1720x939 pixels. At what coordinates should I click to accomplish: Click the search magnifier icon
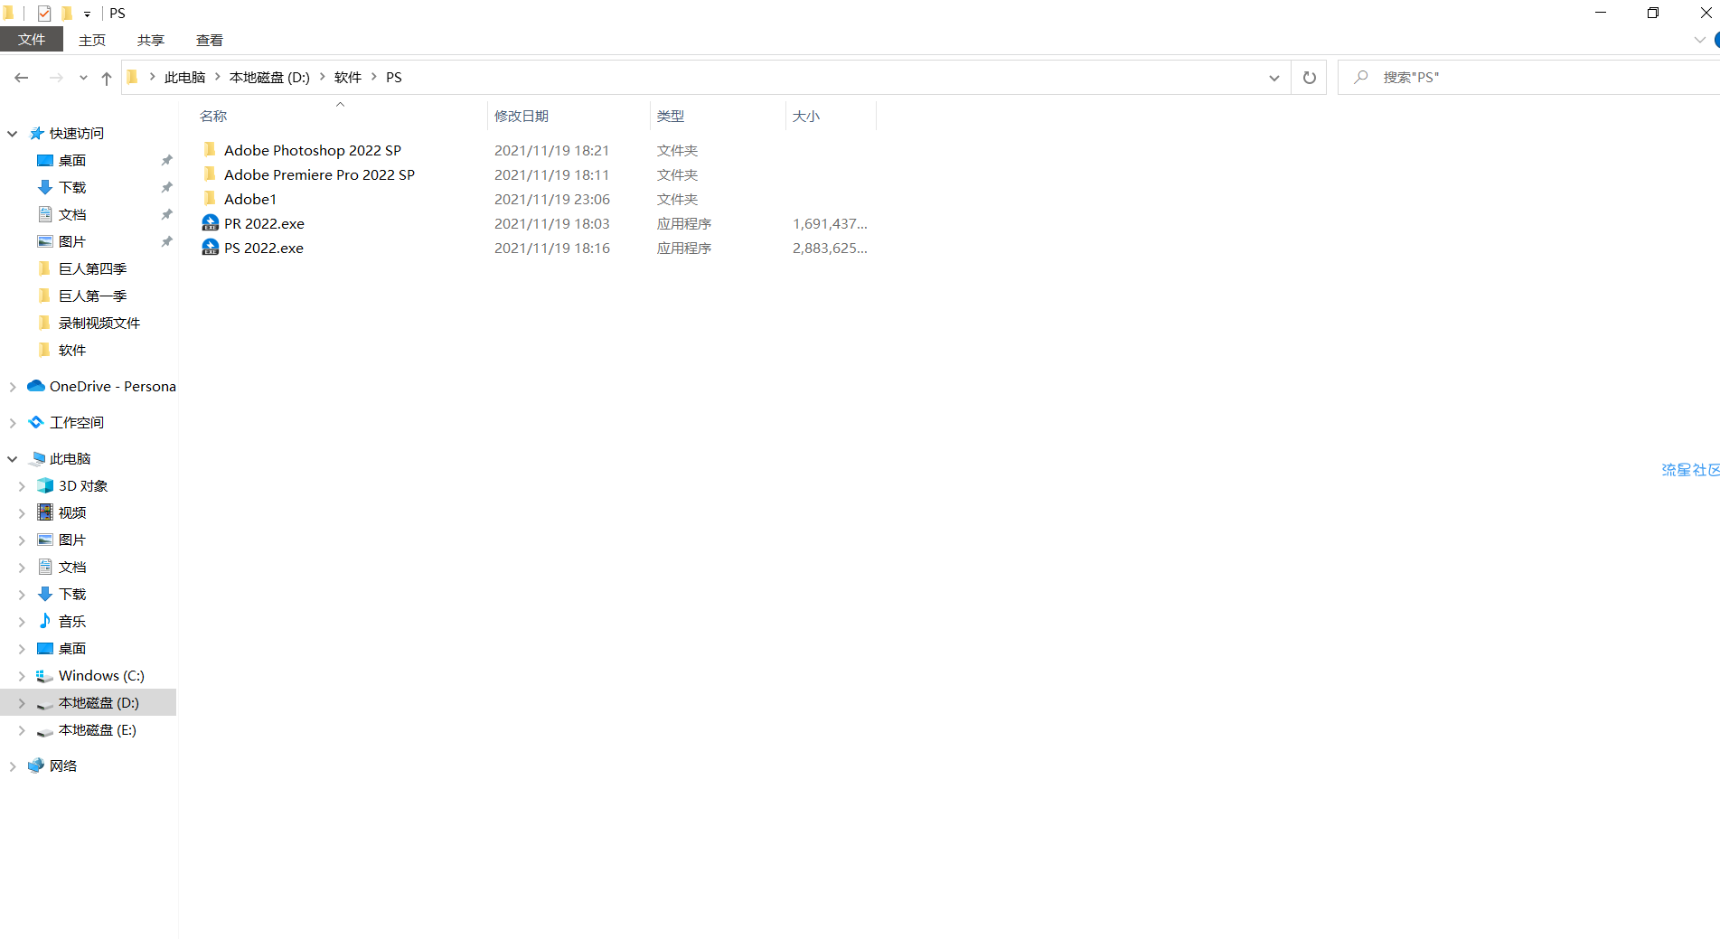[1360, 78]
